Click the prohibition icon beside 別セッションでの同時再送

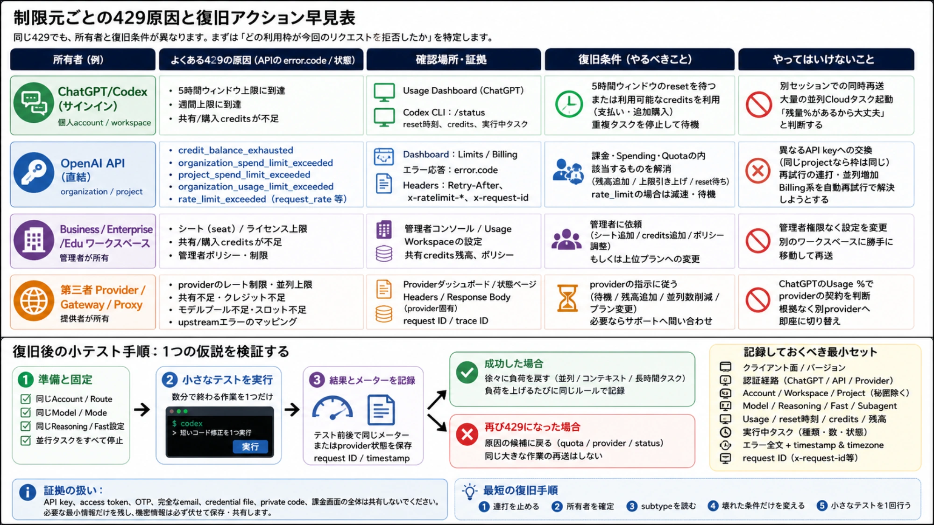[758, 105]
